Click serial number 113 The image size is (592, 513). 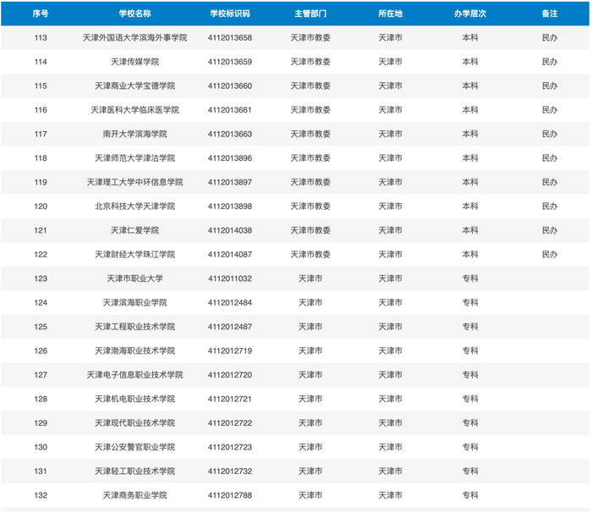(41, 38)
